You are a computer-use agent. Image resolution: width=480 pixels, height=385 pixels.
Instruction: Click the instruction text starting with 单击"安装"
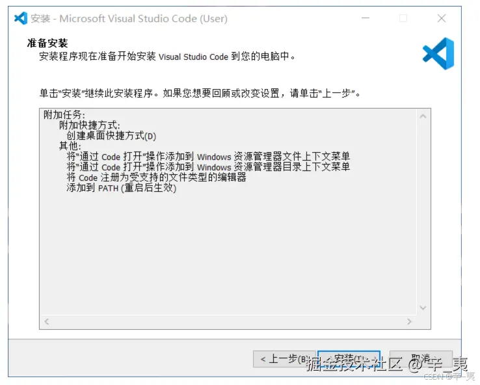pyautogui.click(x=200, y=94)
